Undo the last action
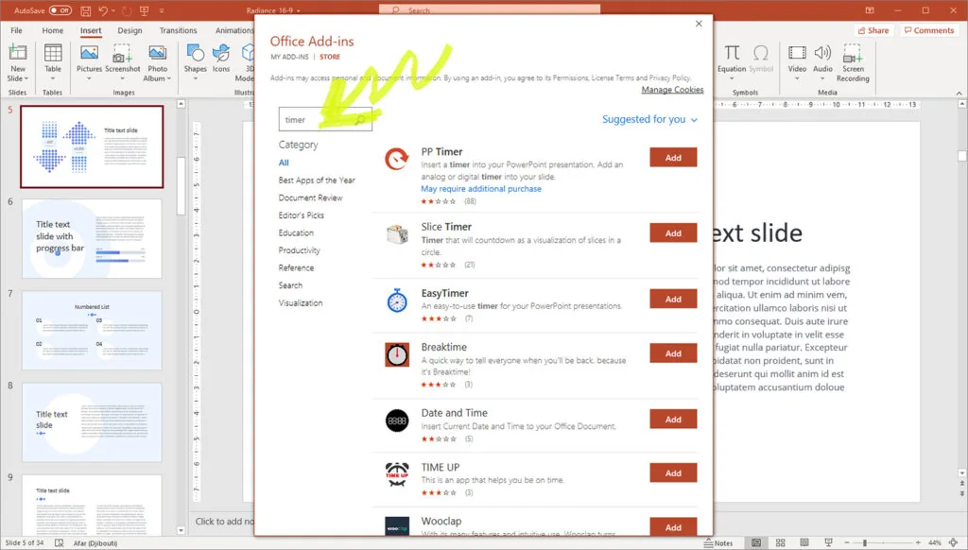Image resolution: width=968 pixels, height=550 pixels. click(x=103, y=10)
